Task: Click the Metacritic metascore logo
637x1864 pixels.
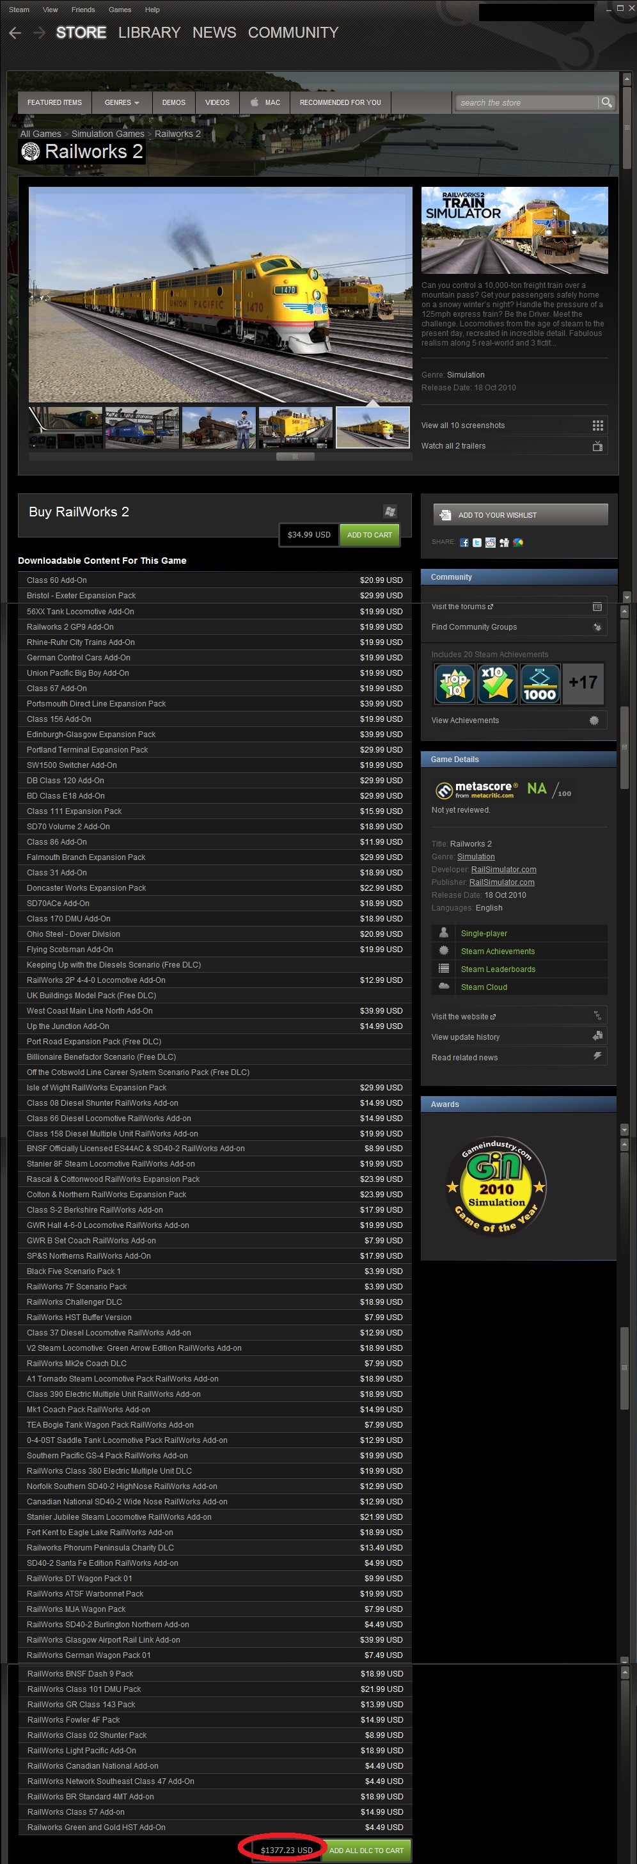Action: (477, 790)
